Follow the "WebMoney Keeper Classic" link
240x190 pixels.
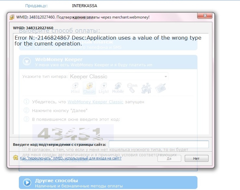pos(95,102)
